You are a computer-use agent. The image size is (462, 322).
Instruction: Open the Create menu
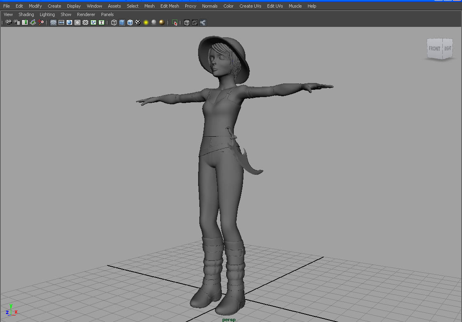[55, 6]
